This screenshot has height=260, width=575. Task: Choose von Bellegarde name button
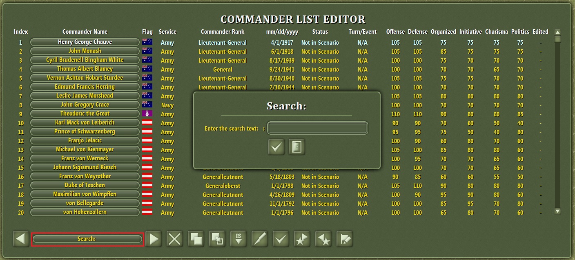(85, 203)
